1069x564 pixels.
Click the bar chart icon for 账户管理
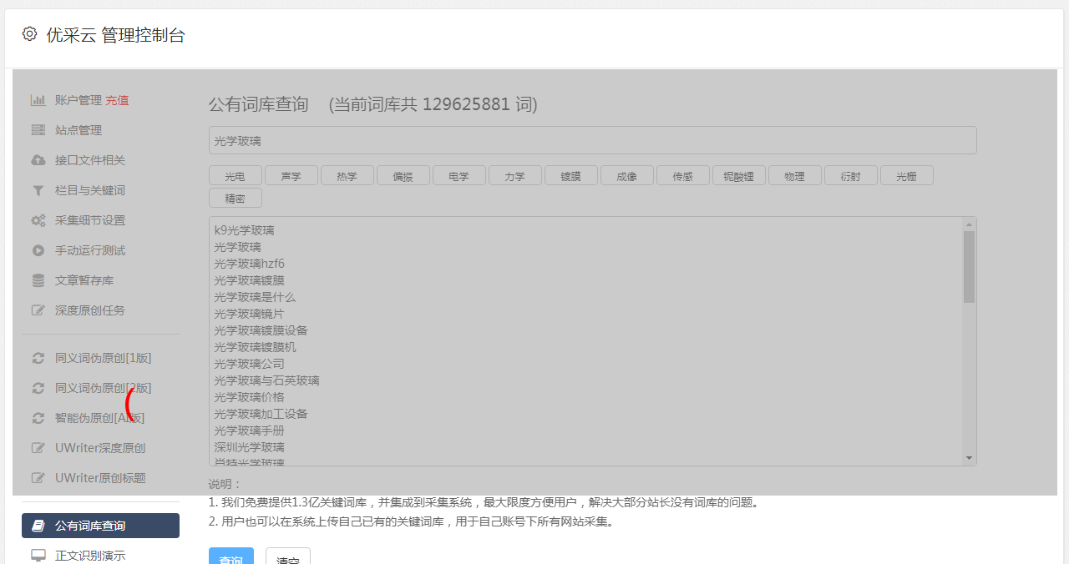(x=38, y=100)
